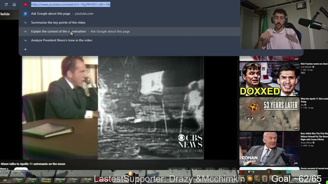Viewport: 328px width, 184px height.
Task: Visit the neo channel link
Action: 302,105
